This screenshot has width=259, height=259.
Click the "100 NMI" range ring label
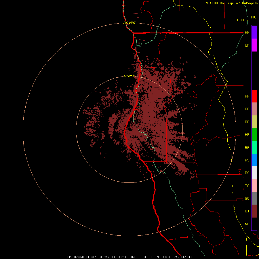[129, 23]
